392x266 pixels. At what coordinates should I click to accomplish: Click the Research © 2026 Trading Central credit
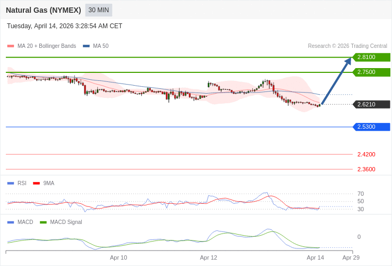347,46
